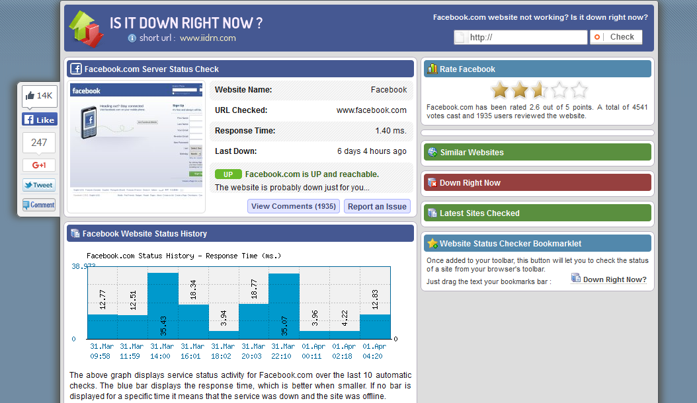Click the star icon beside Website Status Checker Bookmarklet
Screen dimensions: 697x403
[432, 244]
